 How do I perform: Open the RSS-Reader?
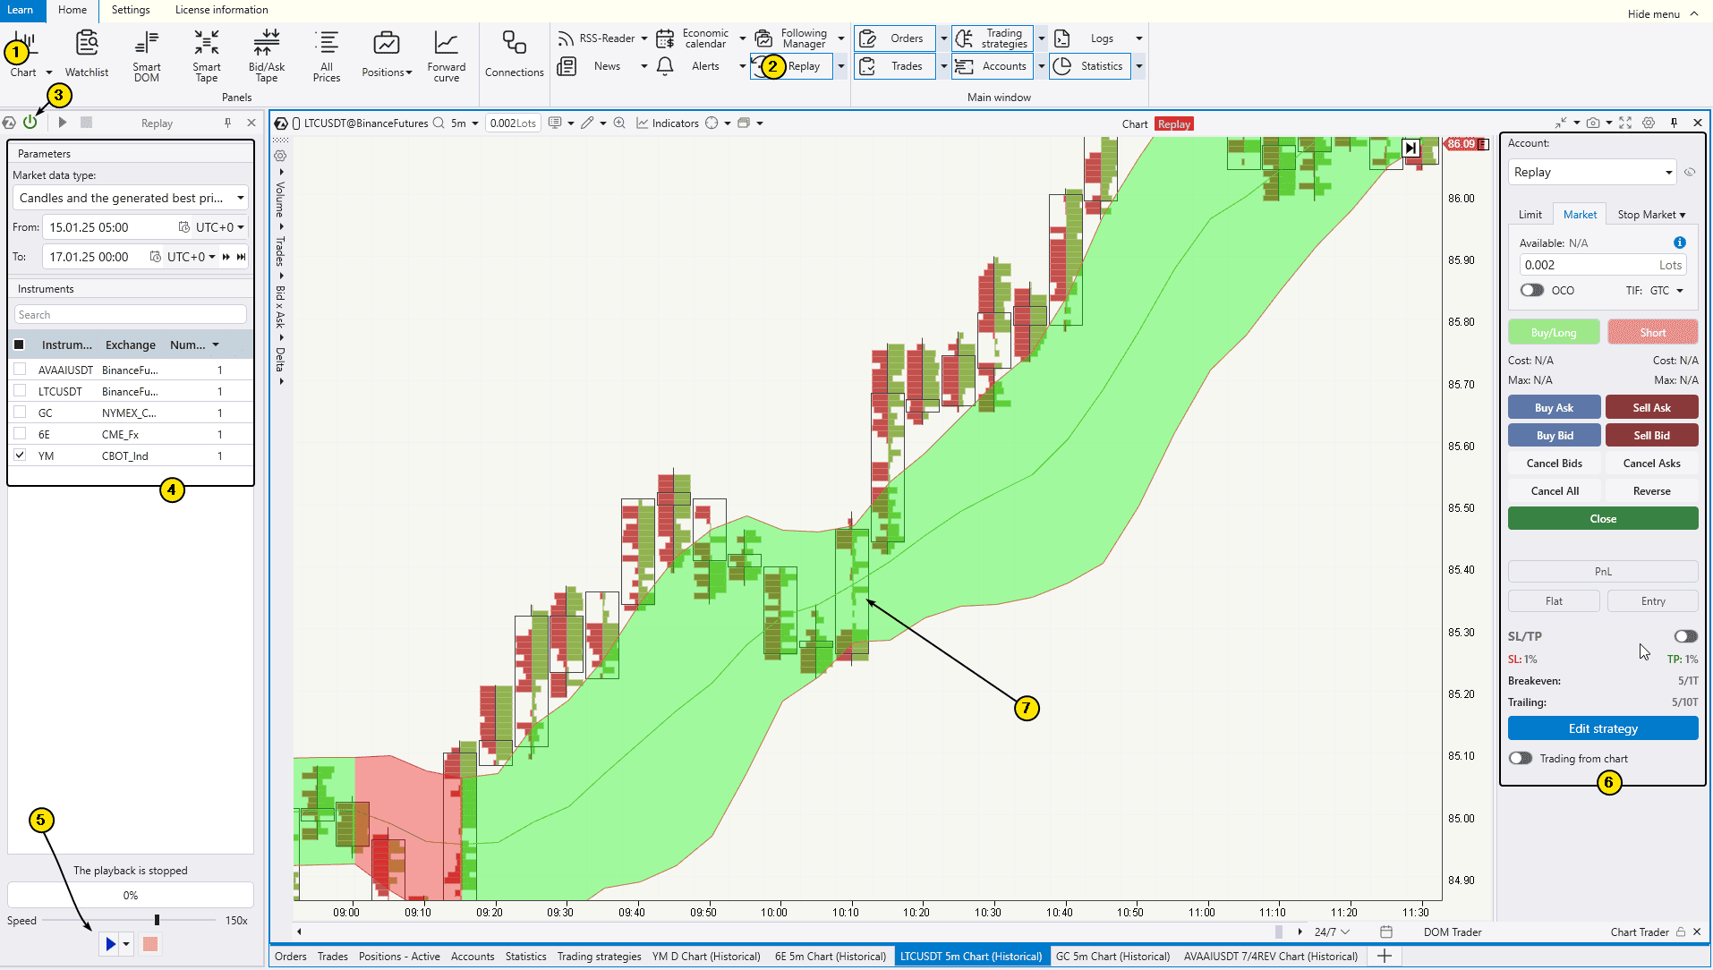point(596,38)
